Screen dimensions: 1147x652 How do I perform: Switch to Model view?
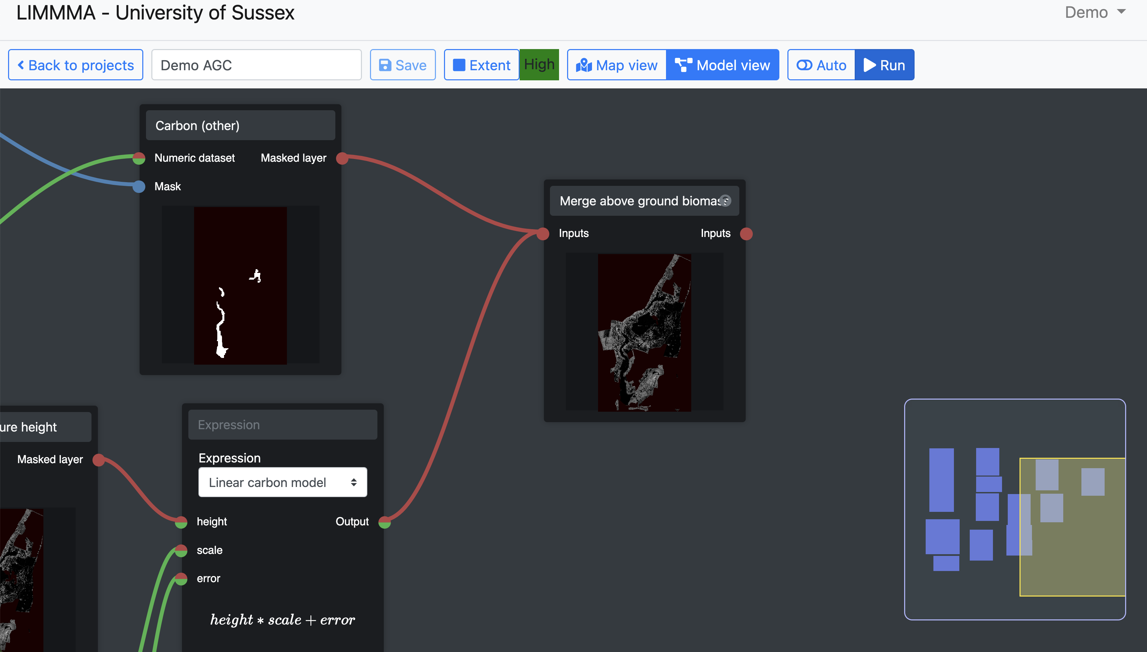click(x=722, y=65)
